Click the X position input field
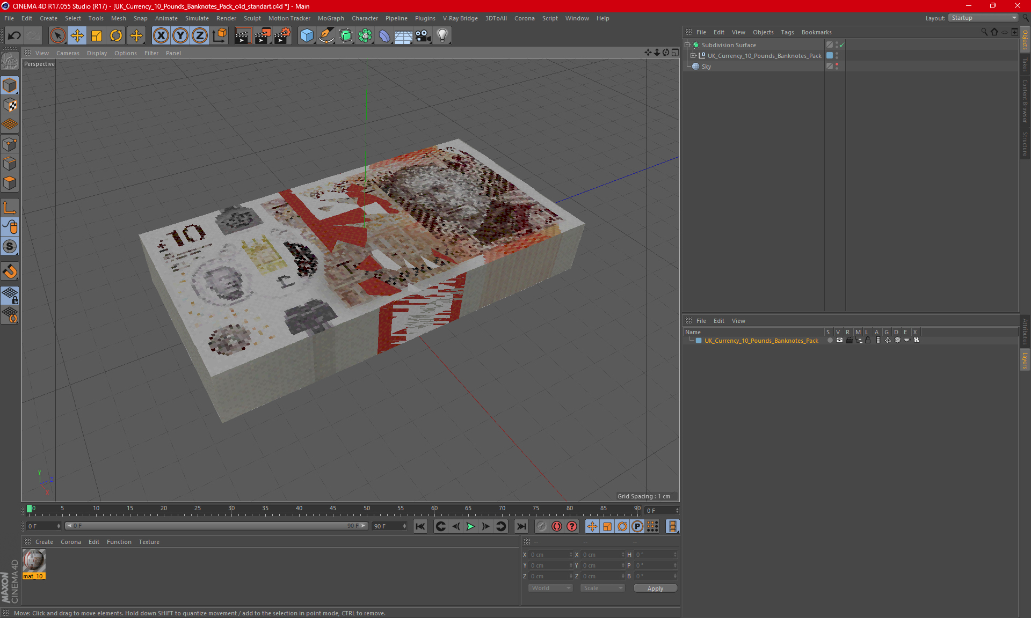 tap(551, 555)
